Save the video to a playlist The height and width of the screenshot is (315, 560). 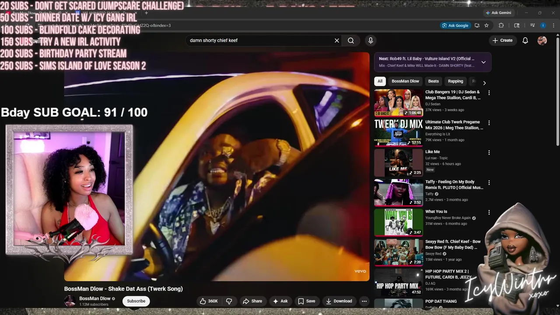point(306,301)
